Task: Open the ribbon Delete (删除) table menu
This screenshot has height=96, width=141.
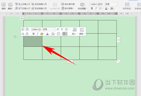Action: point(11,6)
